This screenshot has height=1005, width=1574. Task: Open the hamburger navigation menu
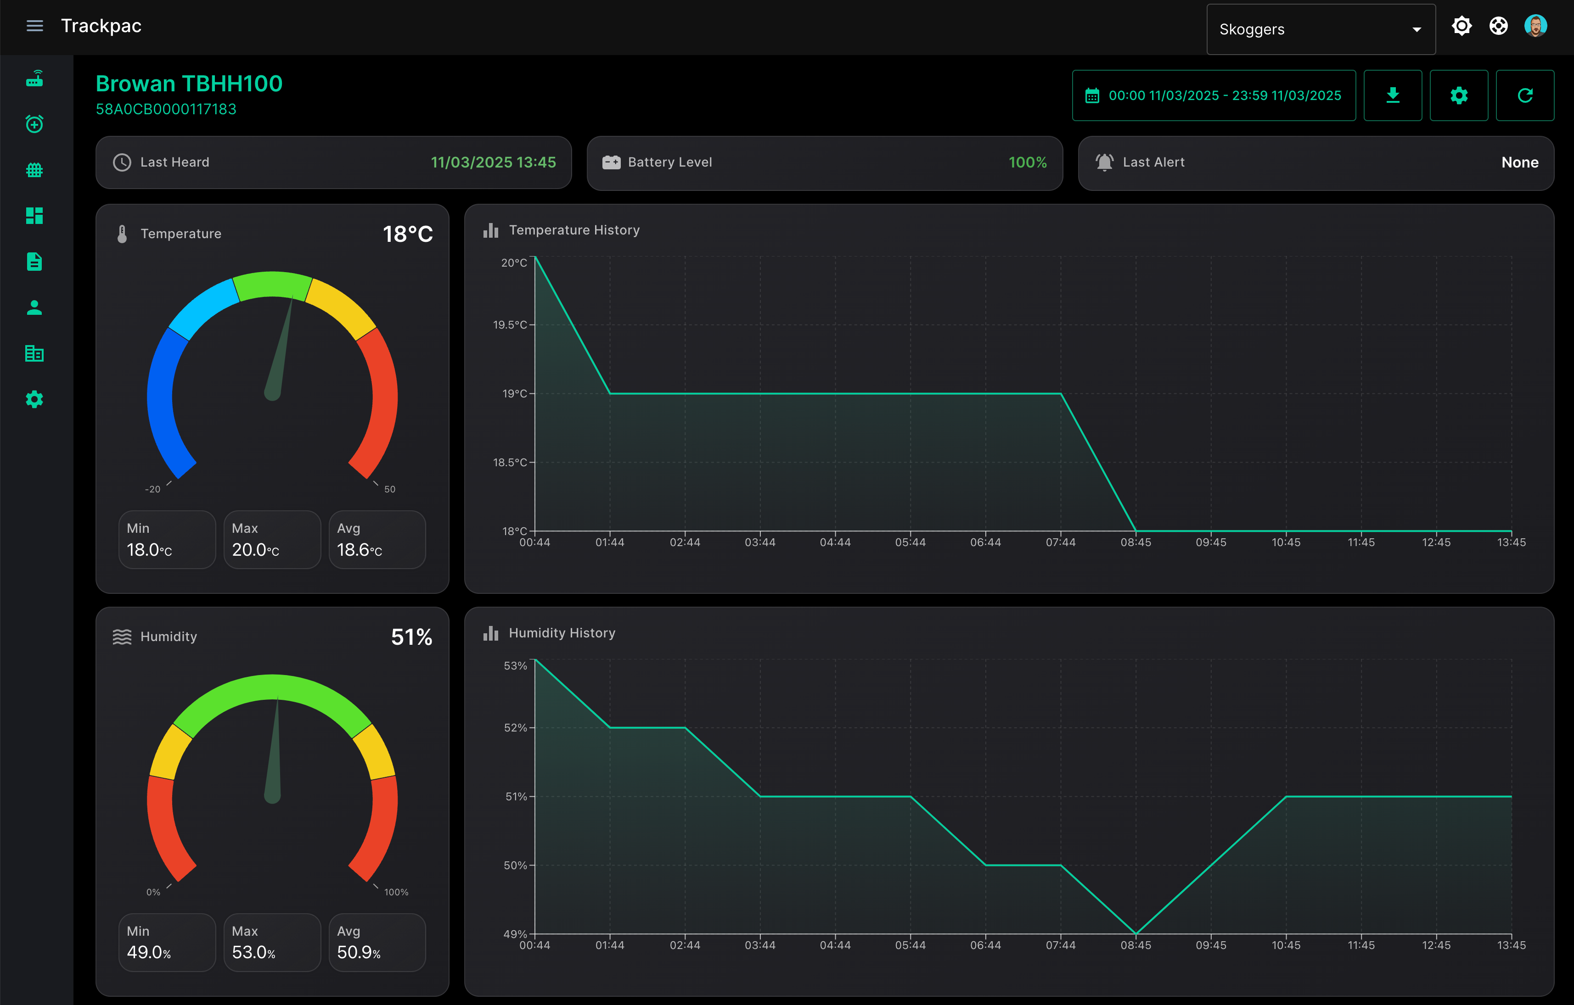(x=34, y=26)
